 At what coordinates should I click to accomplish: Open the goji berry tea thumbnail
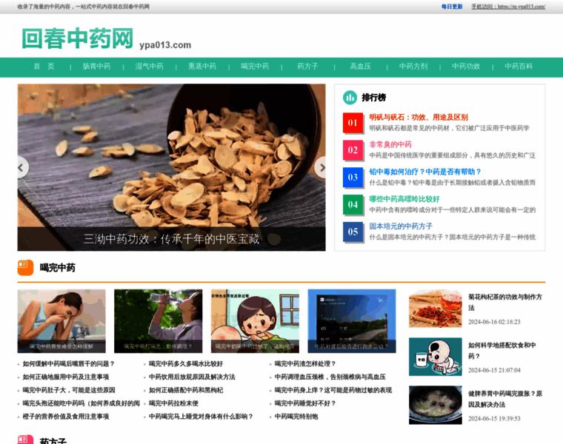[x=435, y=309]
